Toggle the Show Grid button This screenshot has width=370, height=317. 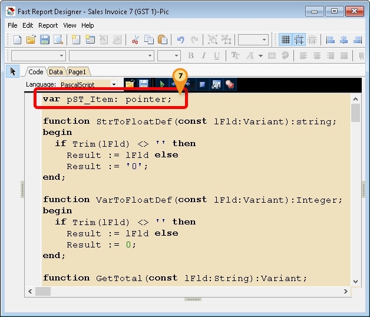286,40
